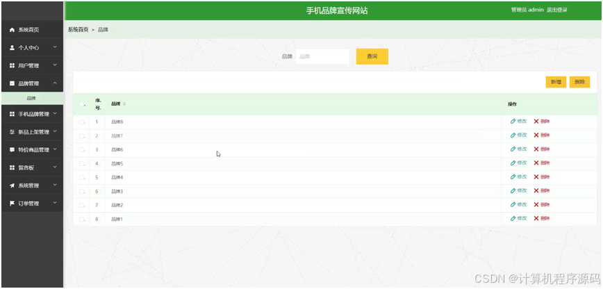Click the red X delete icon for 品牌6

tap(536, 149)
